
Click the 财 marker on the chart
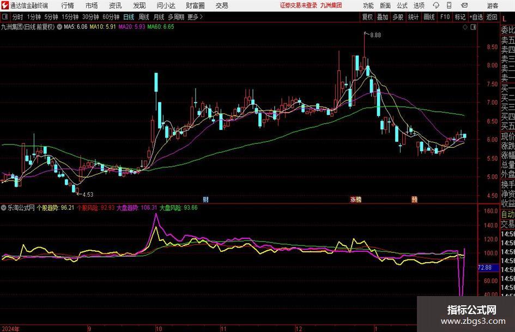click(x=205, y=199)
